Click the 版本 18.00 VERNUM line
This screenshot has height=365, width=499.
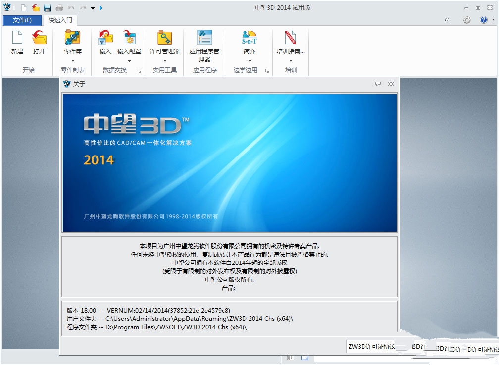[149, 310]
